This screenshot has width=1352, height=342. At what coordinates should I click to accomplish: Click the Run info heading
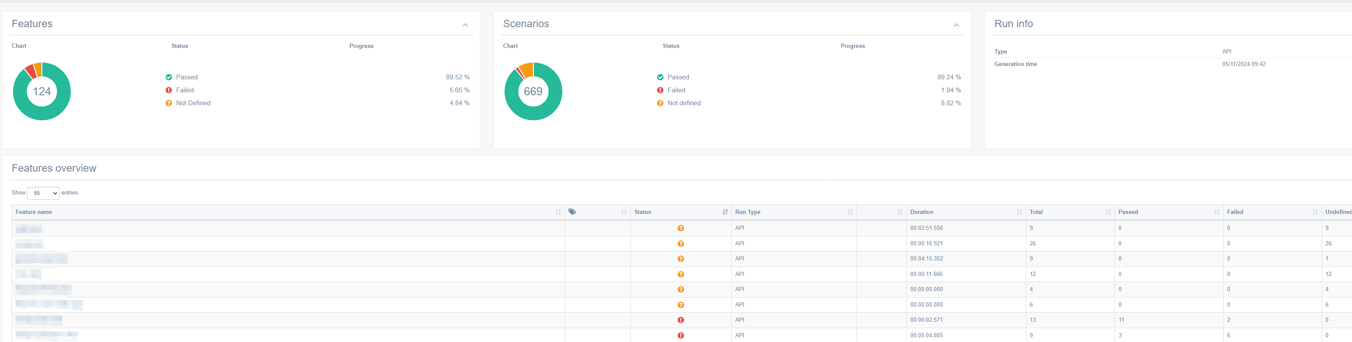(1013, 24)
